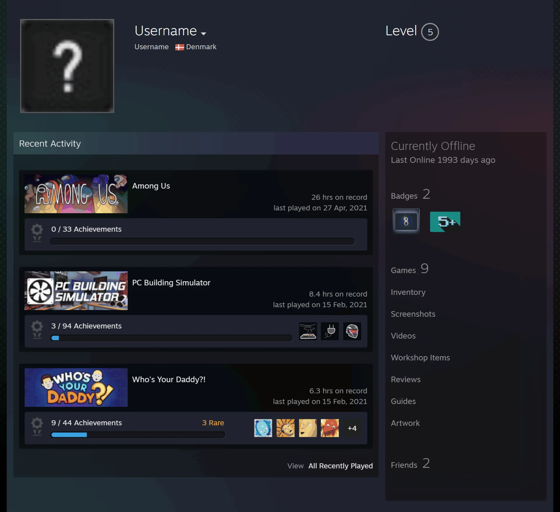Open the Screenshots page
Image resolution: width=560 pixels, height=512 pixels.
pos(413,314)
